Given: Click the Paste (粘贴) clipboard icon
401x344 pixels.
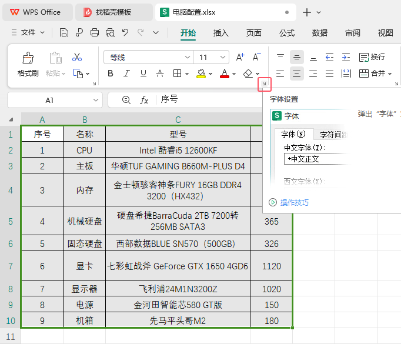Looking at the screenshot, I should coord(55,58).
